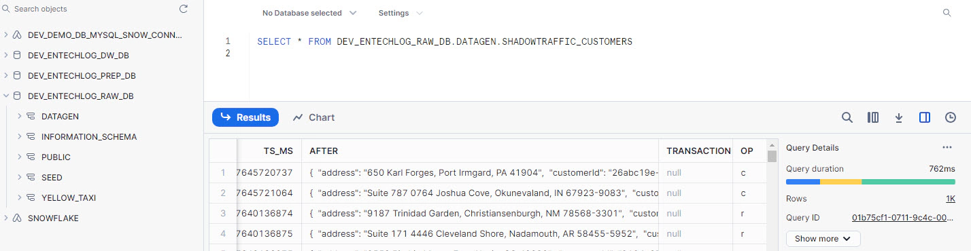This screenshot has height=251, width=971.
Task: Click the DATAGEN schema icon
Action: click(31, 117)
